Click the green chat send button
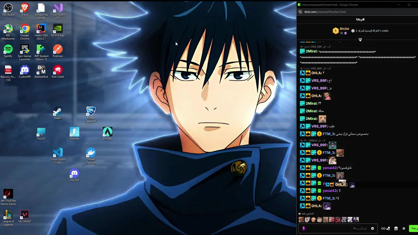This screenshot has height=235, width=418. [x=414, y=228]
